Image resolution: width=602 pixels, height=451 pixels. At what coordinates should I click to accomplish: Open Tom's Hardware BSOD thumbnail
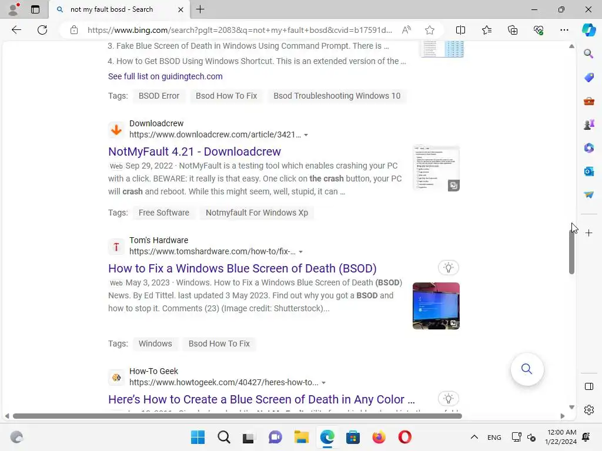coord(436,305)
